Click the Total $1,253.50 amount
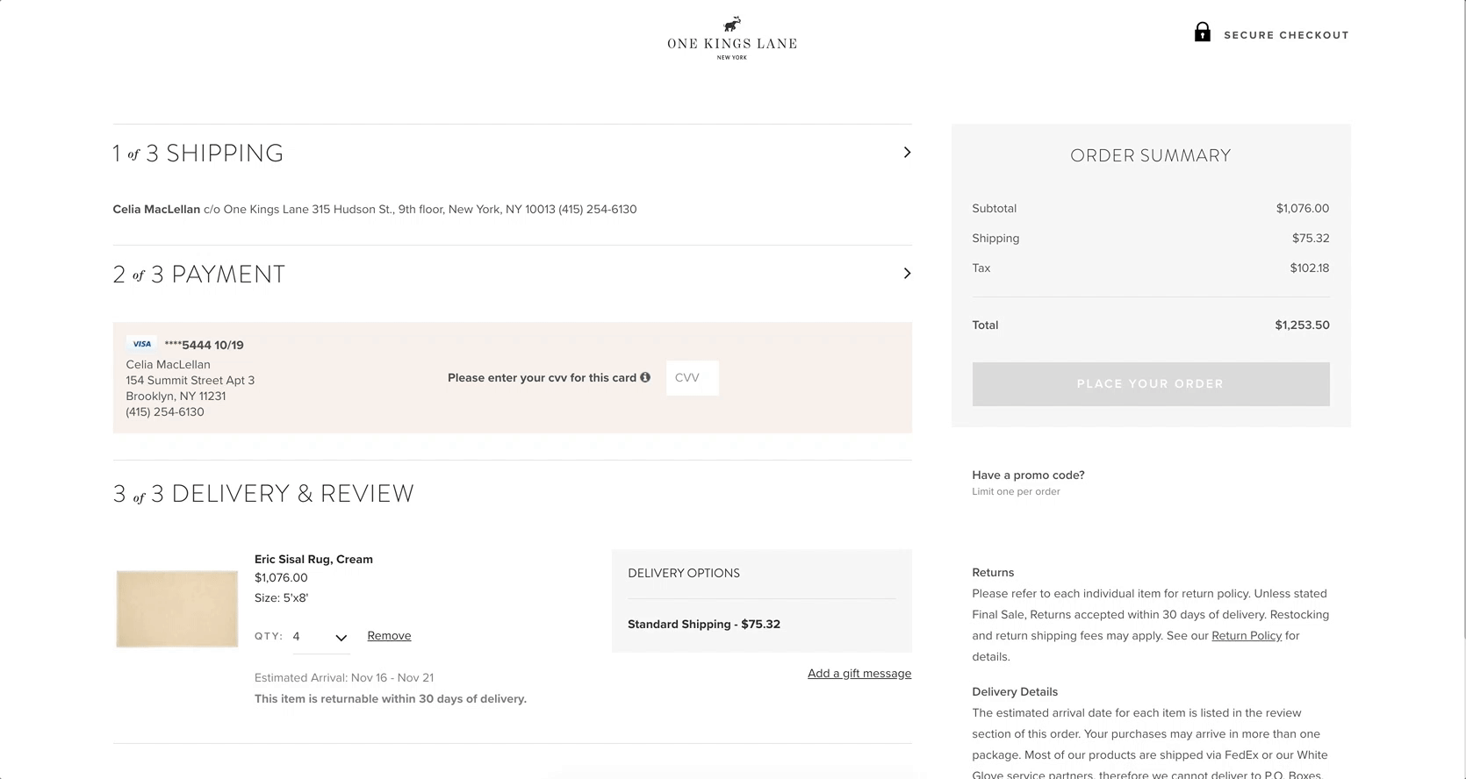The width and height of the screenshot is (1466, 779). click(x=1302, y=325)
